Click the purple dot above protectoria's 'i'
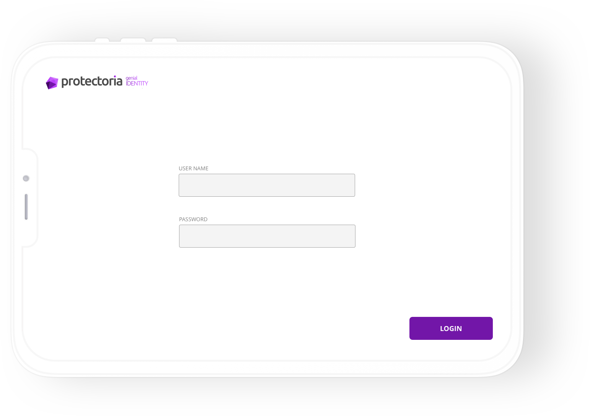This screenshot has width=590, height=416. point(115,77)
